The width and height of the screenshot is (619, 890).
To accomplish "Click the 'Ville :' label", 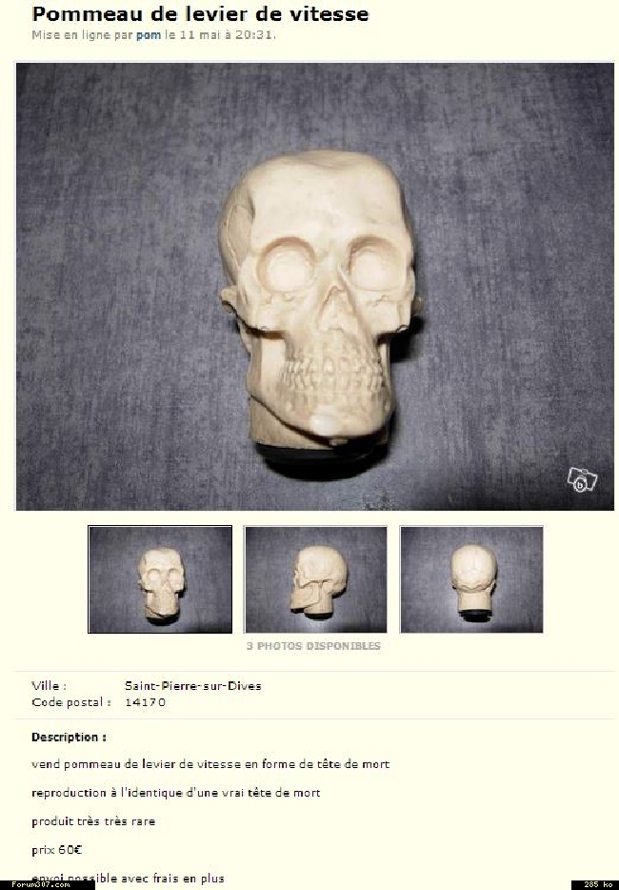I will point(49,686).
